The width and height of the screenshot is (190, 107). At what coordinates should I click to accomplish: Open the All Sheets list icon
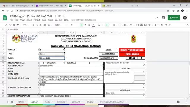coord(12,102)
